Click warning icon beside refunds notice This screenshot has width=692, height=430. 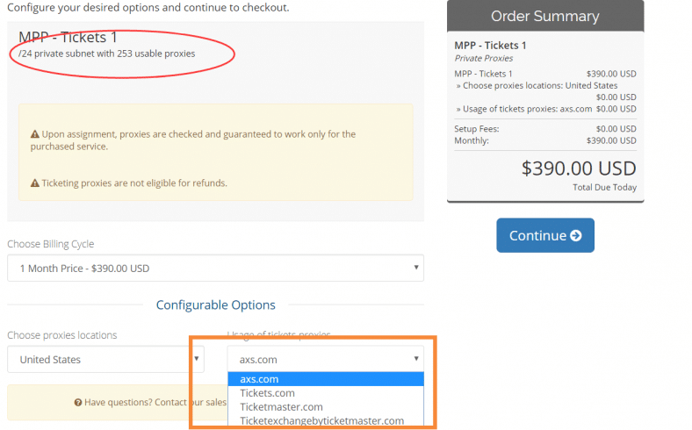tap(35, 183)
